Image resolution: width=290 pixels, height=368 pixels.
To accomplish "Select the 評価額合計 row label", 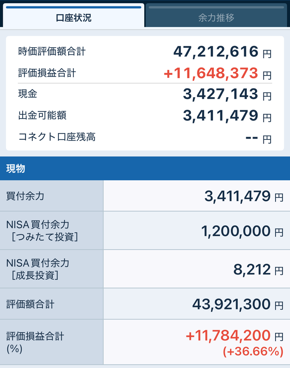I will point(31,304).
